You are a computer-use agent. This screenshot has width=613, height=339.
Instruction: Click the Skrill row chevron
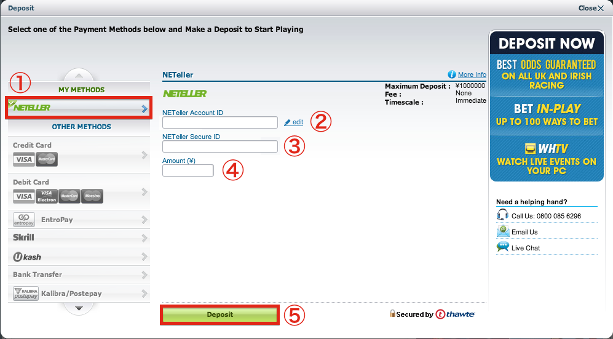(144, 238)
